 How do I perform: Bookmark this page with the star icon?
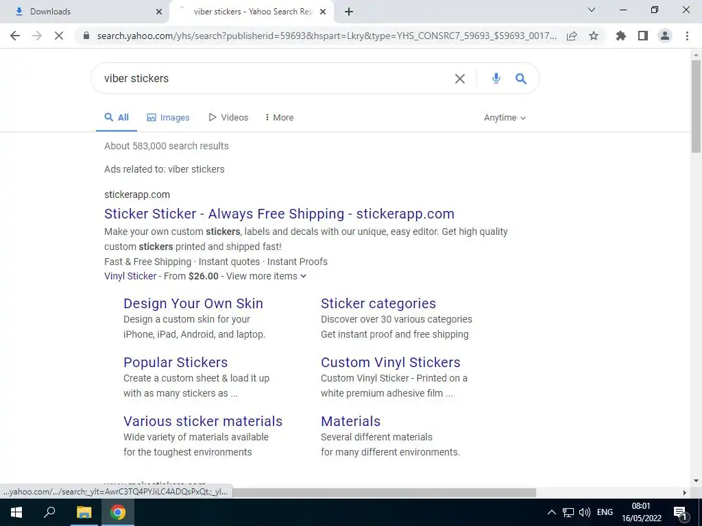(x=594, y=36)
